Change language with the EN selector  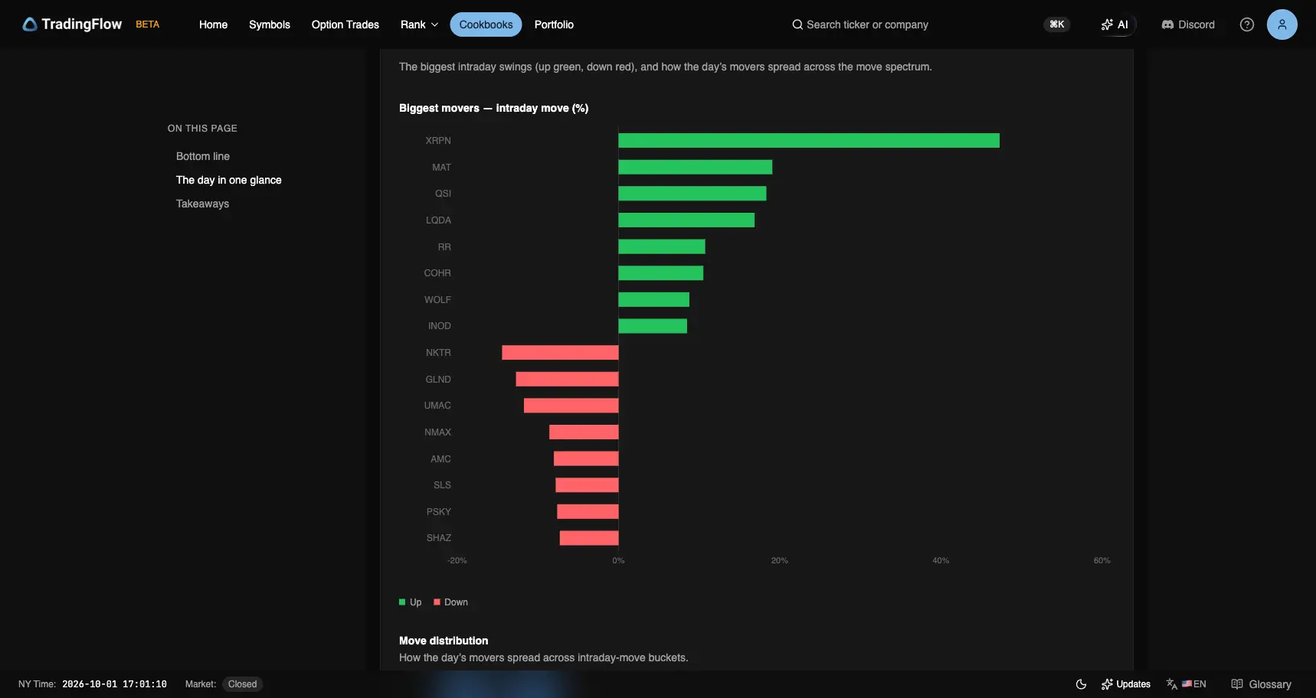[x=1187, y=684]
